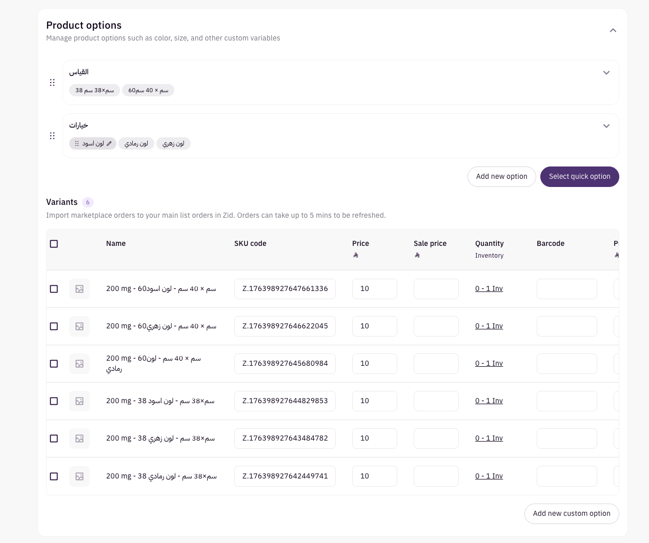Click Sale price field in SKU 2449741 row

(436, 476)
